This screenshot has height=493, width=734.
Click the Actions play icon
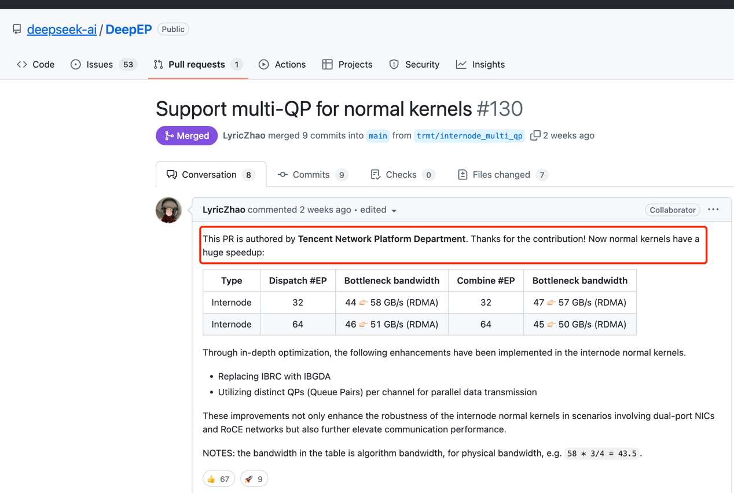click(264, 64)
